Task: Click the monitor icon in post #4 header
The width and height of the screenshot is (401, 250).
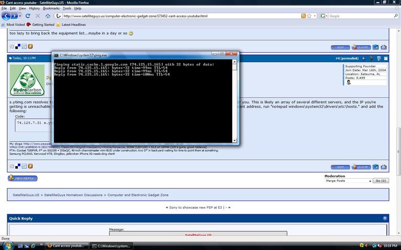Action: click(379, 58)
